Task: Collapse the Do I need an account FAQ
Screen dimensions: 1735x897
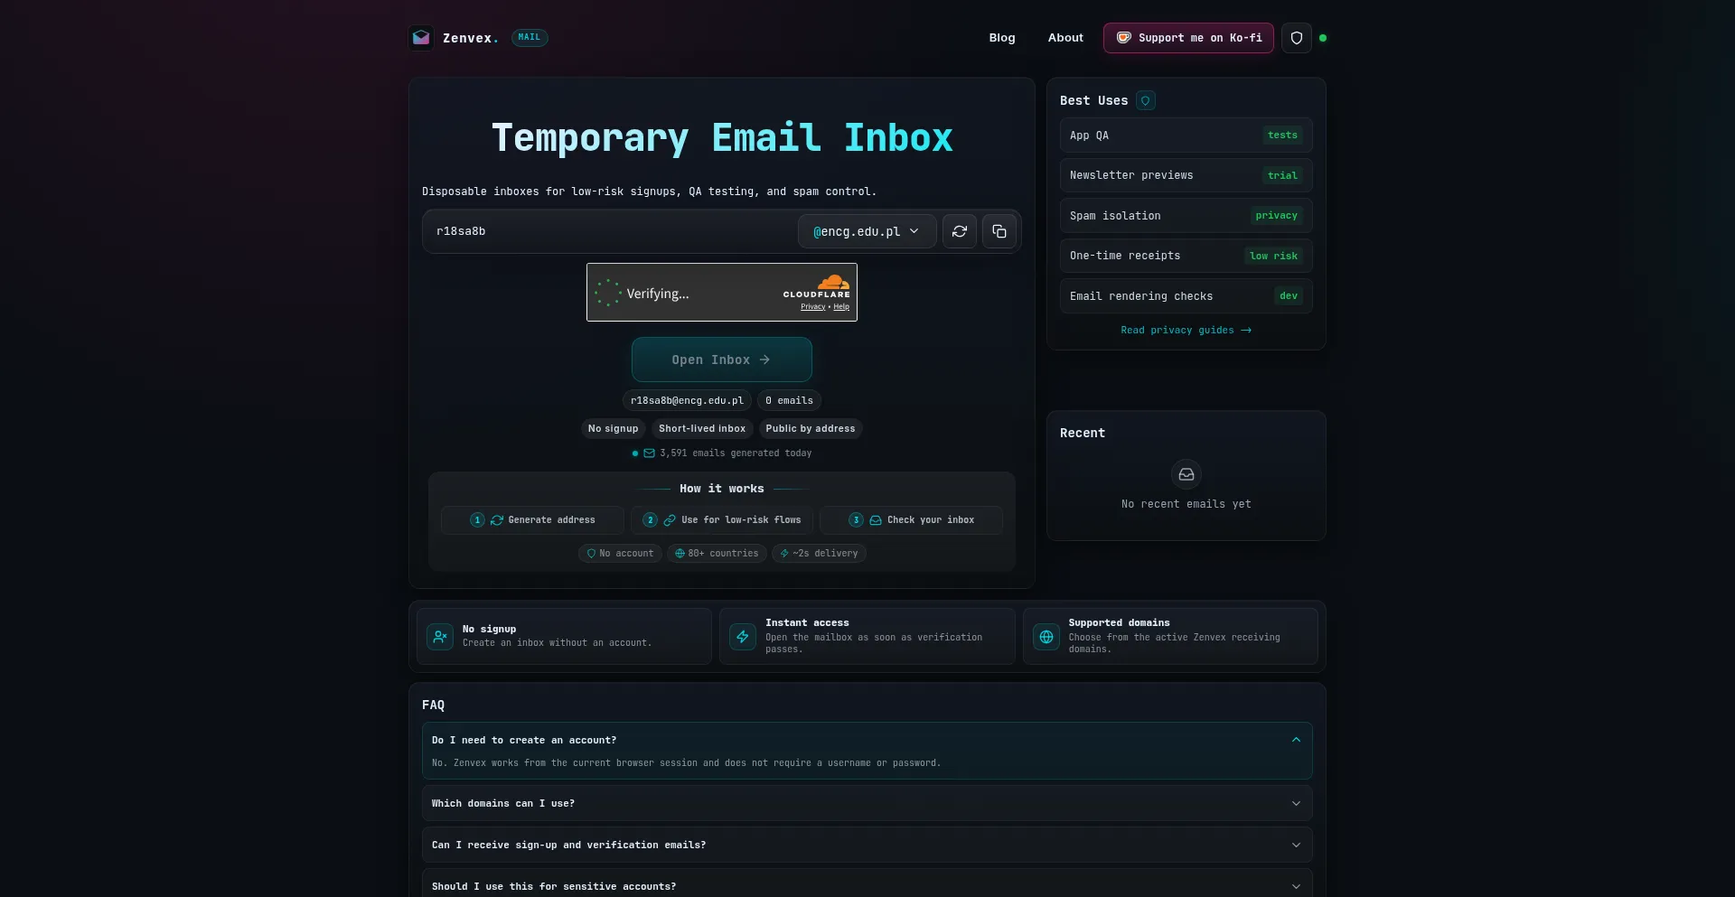Action: [x=867, y=740]
